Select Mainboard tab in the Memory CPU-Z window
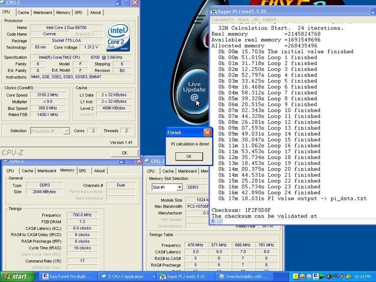The image size is (376, 282). coord(47,171)
